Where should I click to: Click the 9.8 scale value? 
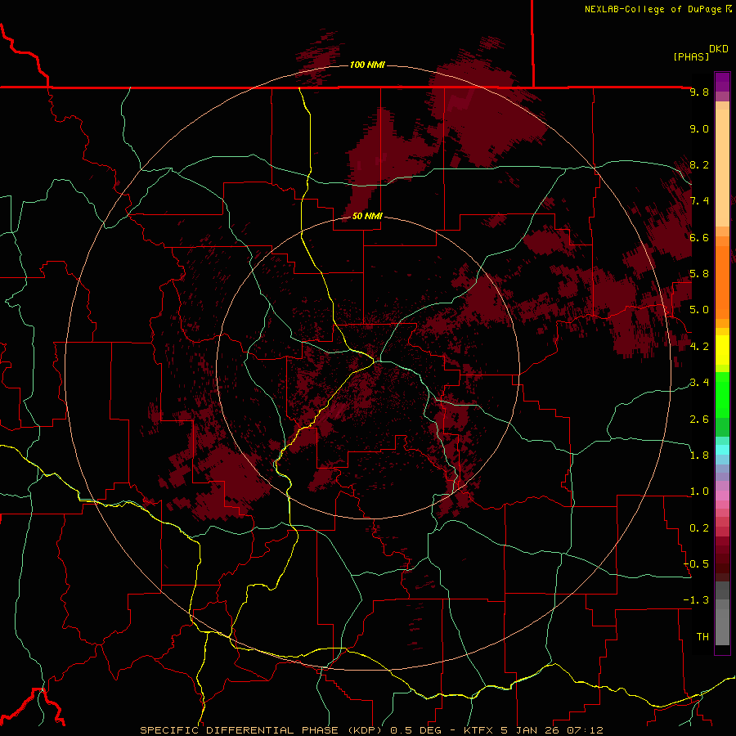[x=699, y=92]
